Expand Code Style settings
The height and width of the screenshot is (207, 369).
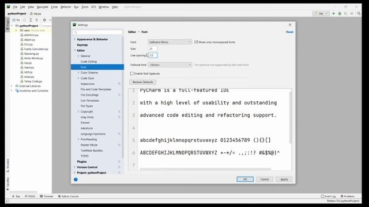tap(78, 78)
